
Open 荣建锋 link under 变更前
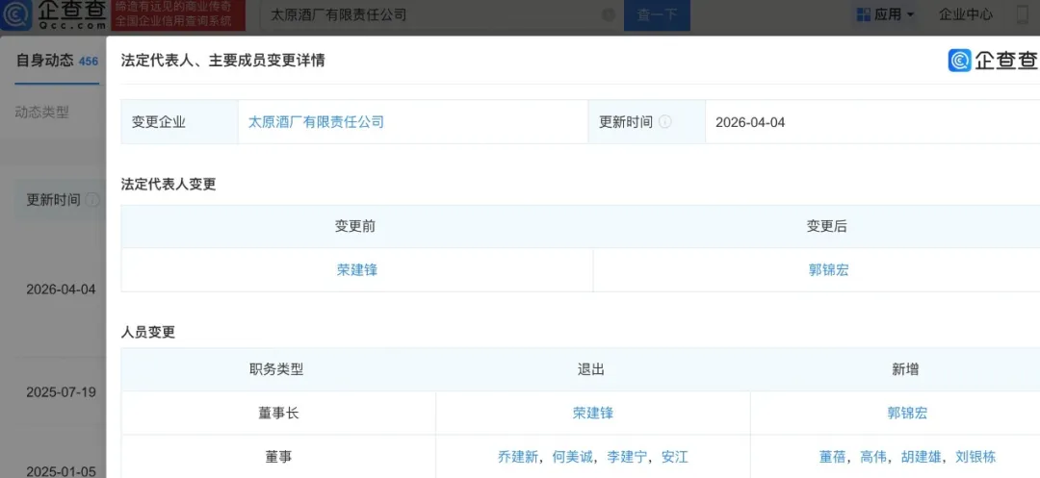[357, 269]
